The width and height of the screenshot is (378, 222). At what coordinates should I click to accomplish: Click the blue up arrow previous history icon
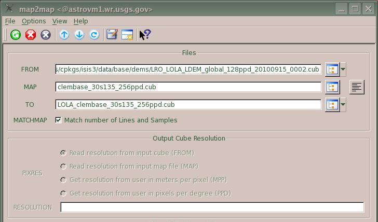64,35
